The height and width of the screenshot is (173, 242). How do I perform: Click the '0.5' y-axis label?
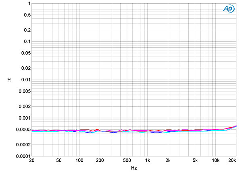click(27, 15)
